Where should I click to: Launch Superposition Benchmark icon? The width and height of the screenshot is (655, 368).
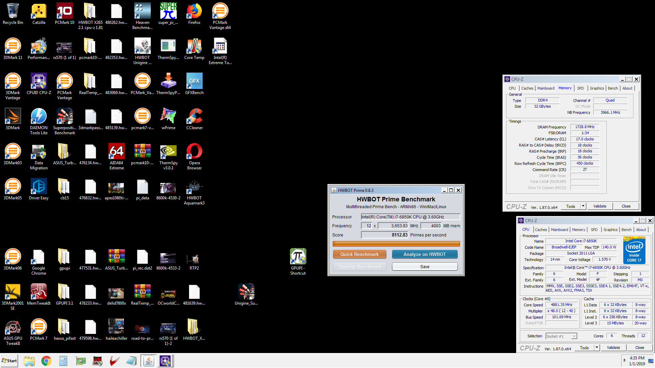coord(64,122)
